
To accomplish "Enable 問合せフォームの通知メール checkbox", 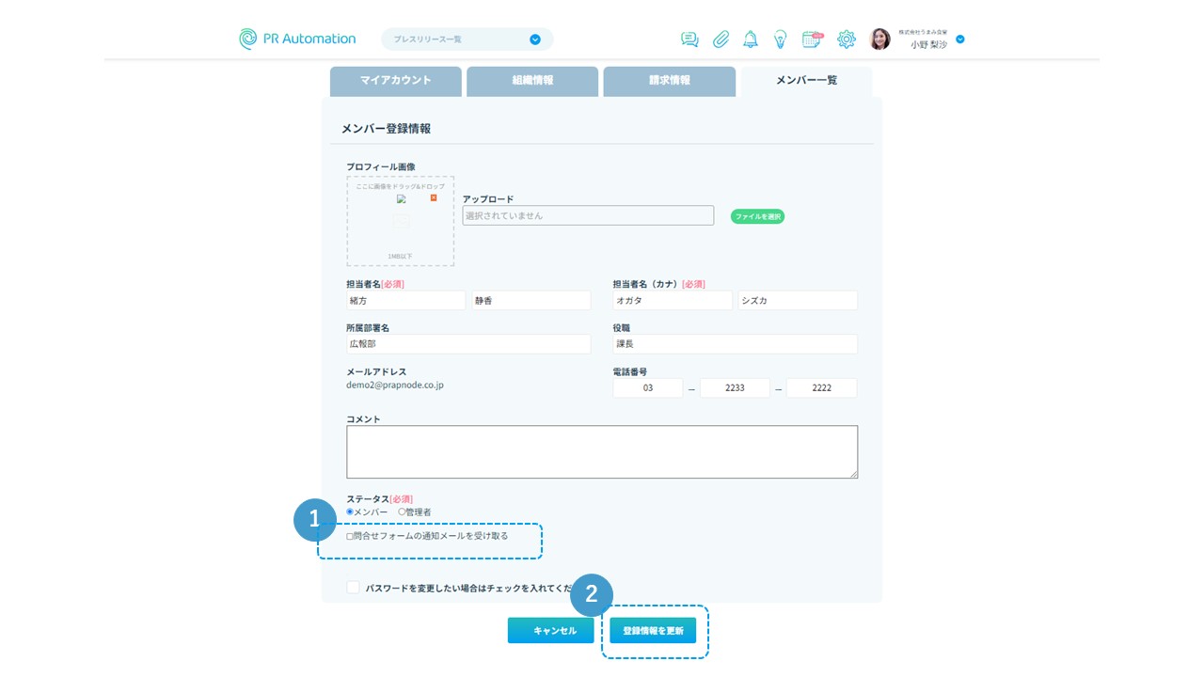I will tap(350, 536).
